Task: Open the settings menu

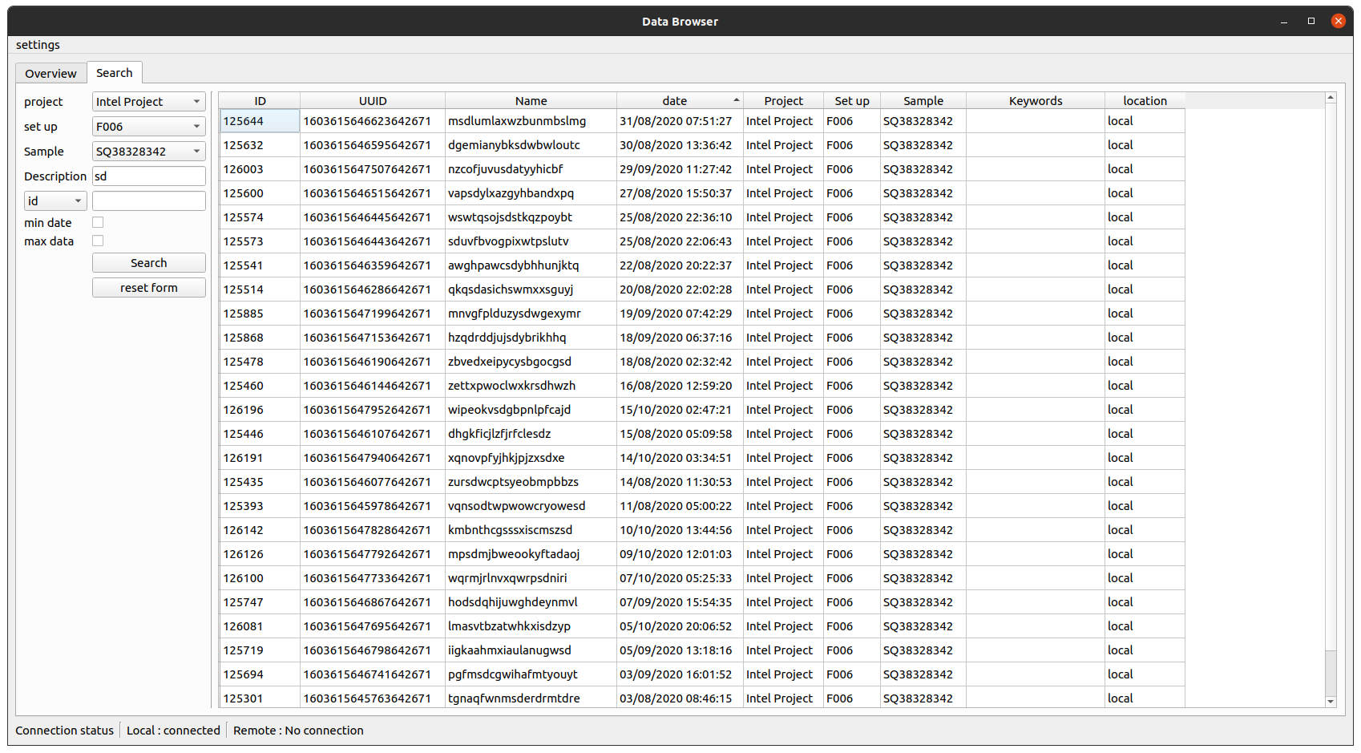Action: pos(38,45)
